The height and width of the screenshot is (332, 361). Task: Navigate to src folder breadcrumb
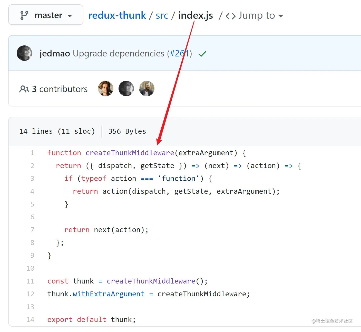click(162, 16)
